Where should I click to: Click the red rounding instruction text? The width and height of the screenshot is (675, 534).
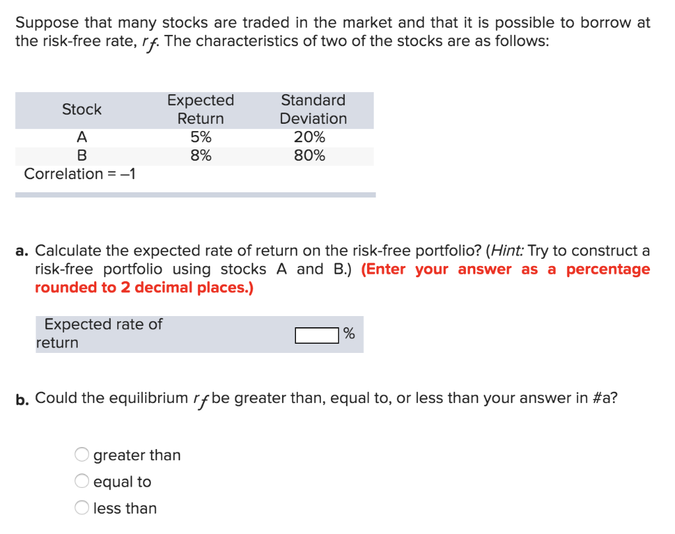click(343, 278)
